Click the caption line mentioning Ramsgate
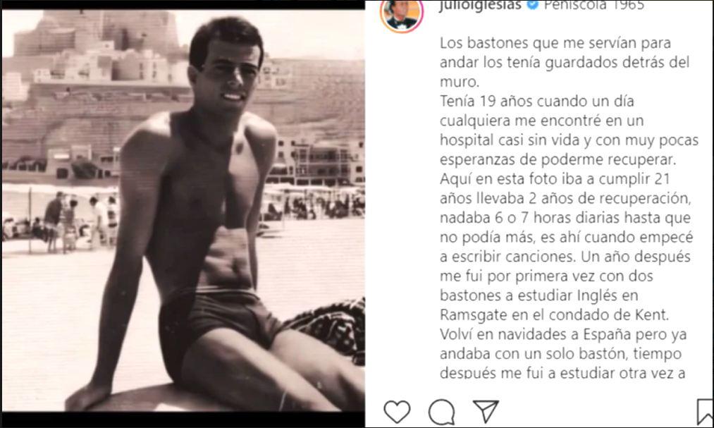 click(x=554, y=315)
